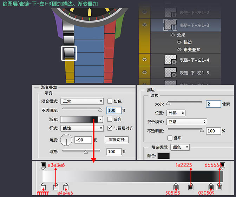
Task: Click the purple watch lug shape
Action: [58, 26]
